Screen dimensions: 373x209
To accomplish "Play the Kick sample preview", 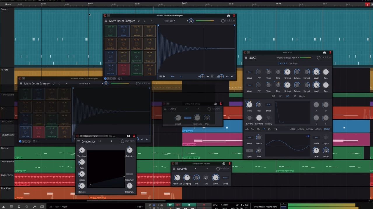I will click(164, 76).
